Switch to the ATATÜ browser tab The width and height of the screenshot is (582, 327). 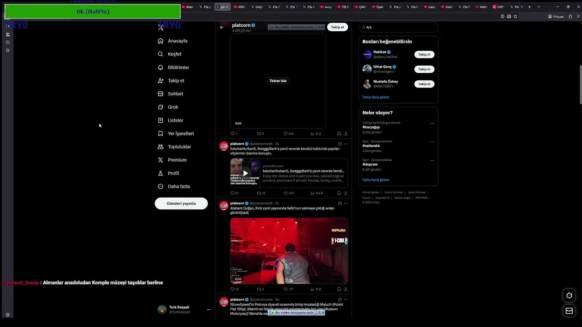[x=240, y=7]
